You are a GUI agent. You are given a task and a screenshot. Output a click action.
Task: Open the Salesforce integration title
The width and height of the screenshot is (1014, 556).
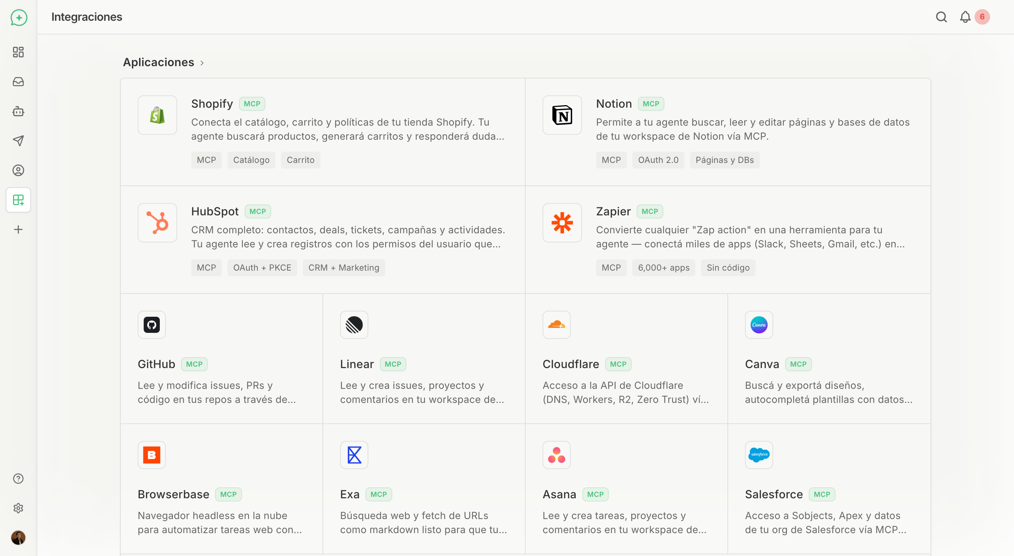point(774,495)
